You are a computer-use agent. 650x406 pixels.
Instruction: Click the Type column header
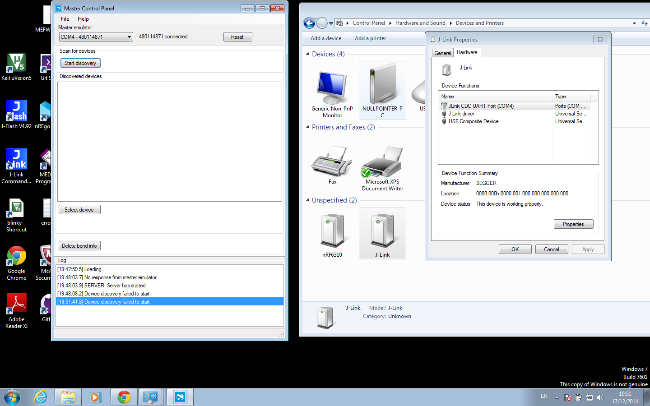click(x=571, y=97)
